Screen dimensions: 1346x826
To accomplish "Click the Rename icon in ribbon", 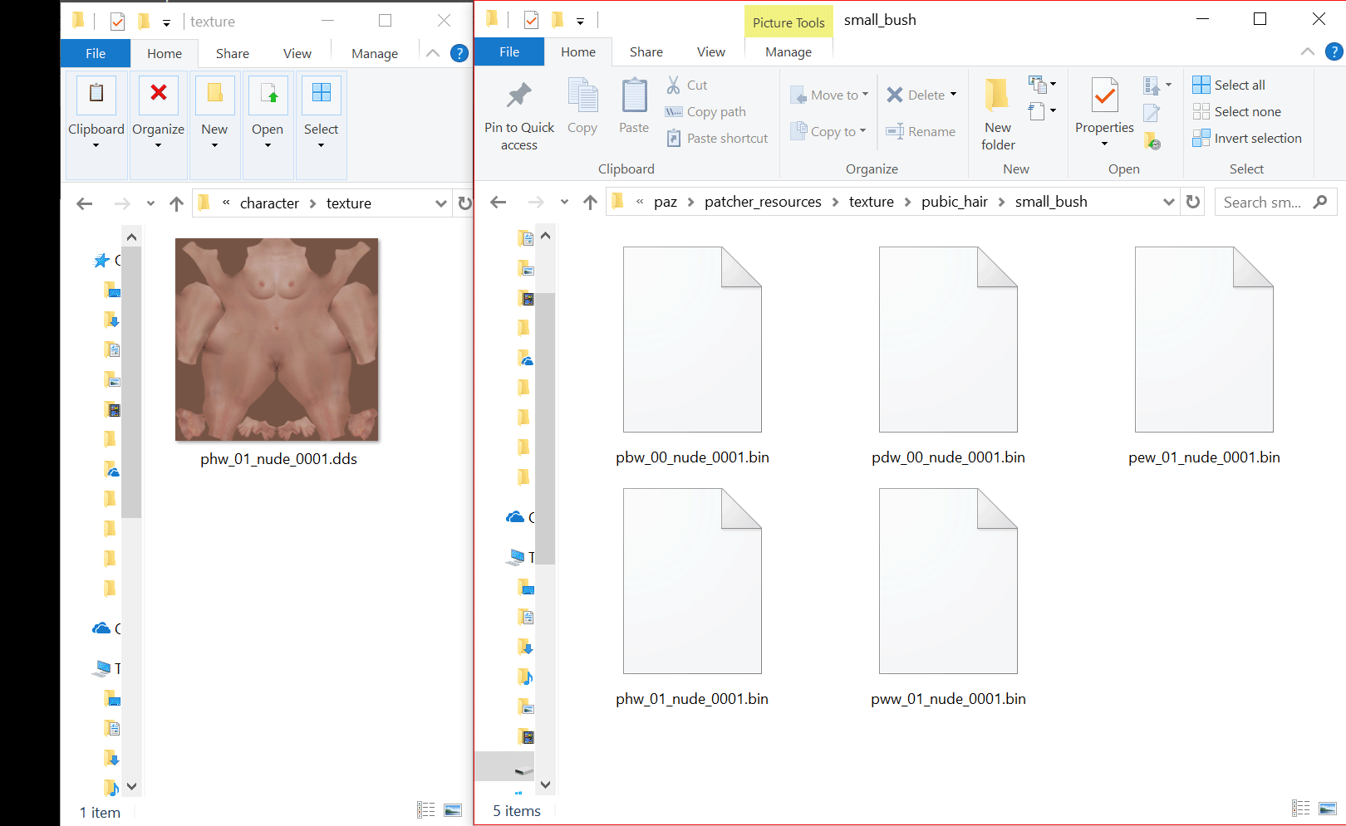I will [895, 131].
